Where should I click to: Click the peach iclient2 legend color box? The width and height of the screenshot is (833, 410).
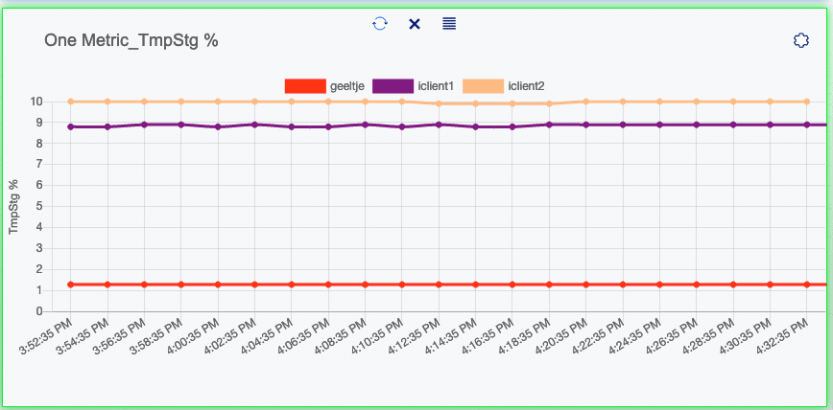(482, 86)
